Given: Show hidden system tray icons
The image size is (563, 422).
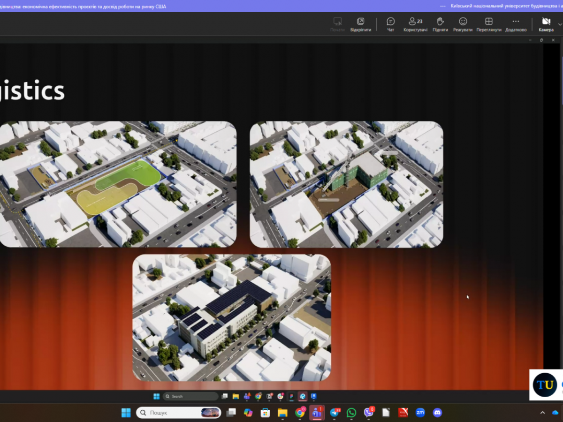Looking at the screenshot, I should (x=542, y=413).
